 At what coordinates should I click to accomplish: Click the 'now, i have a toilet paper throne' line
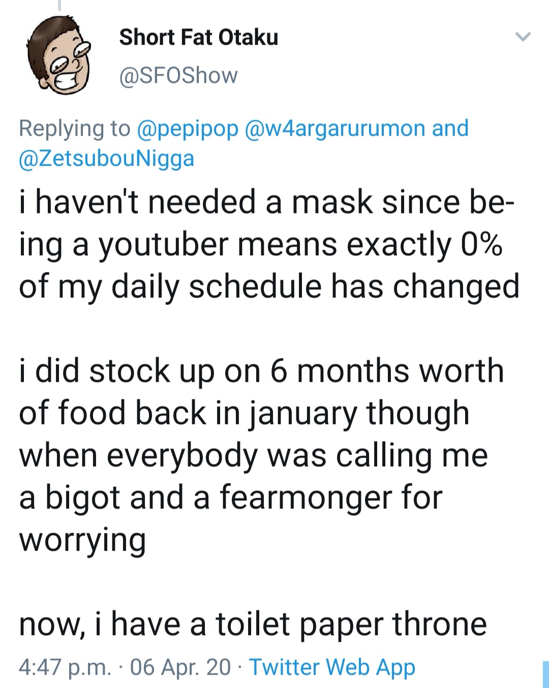point(253,624)
